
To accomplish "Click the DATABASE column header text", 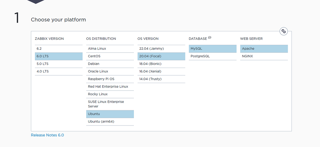I will (198, 39).
